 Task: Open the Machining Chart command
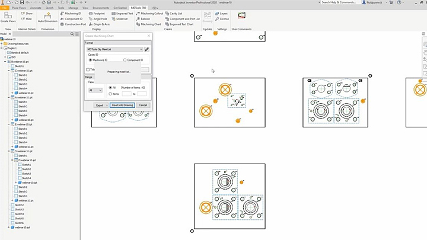click(149, 24)
